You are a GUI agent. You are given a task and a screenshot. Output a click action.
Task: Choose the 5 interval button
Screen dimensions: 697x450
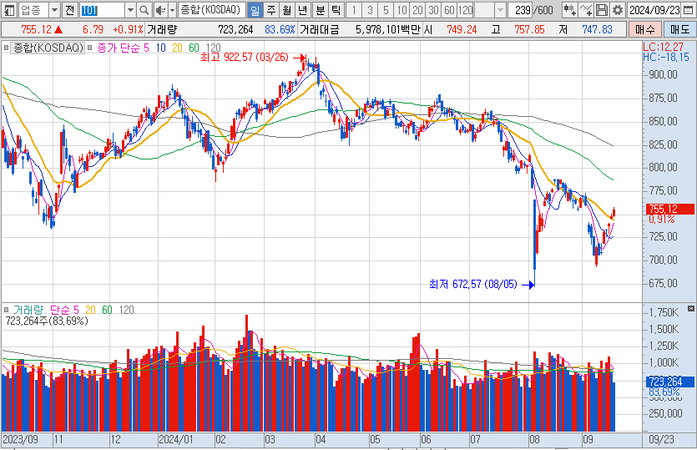[386, 10]
